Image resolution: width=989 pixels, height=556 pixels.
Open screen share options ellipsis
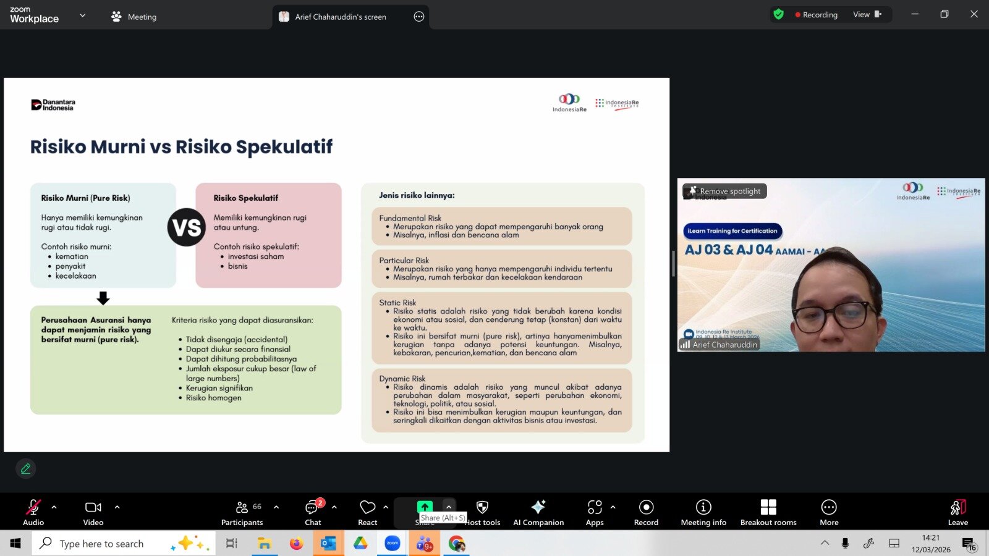click(419, 17)
